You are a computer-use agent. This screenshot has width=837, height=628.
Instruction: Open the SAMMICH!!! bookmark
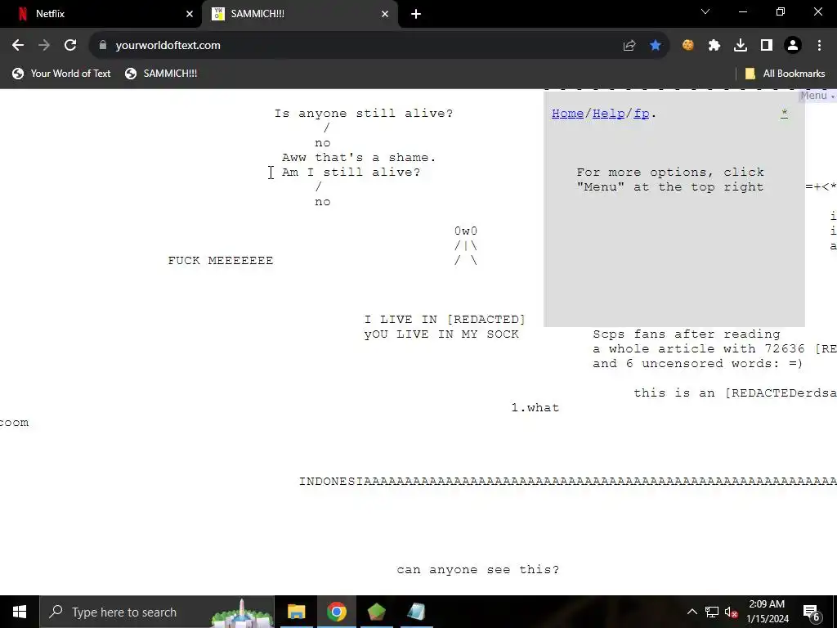(161, 74)
